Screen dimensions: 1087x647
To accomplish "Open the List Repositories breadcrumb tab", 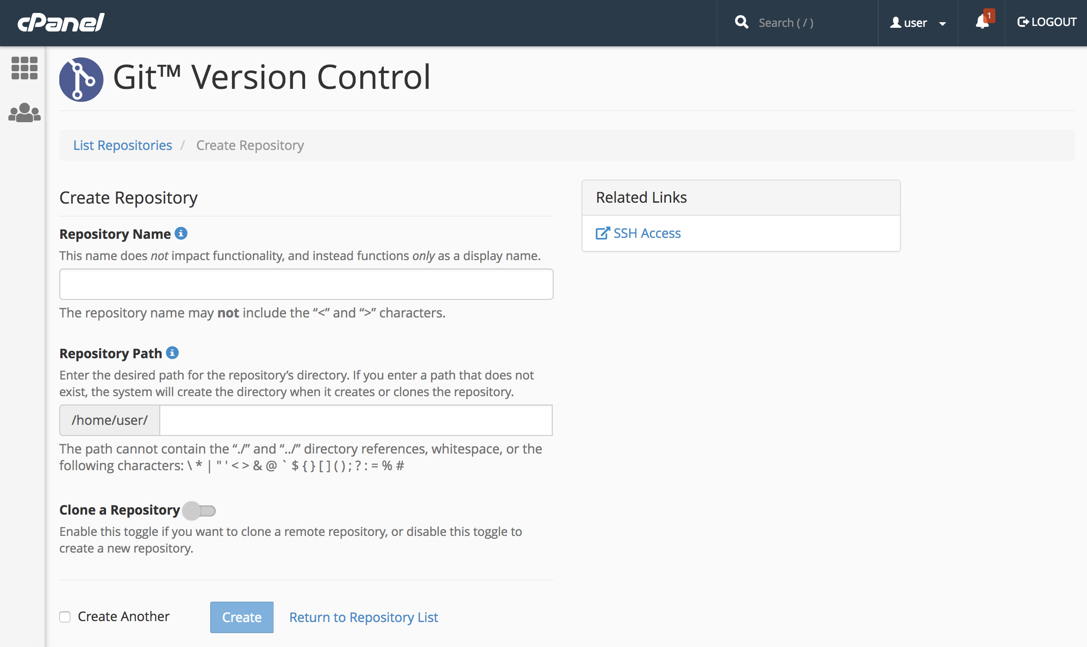I will click(122, 144).
